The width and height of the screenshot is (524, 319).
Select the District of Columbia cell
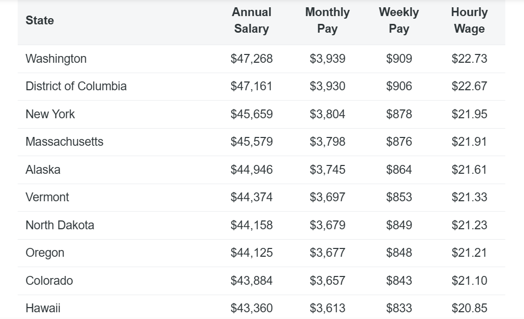76,86
